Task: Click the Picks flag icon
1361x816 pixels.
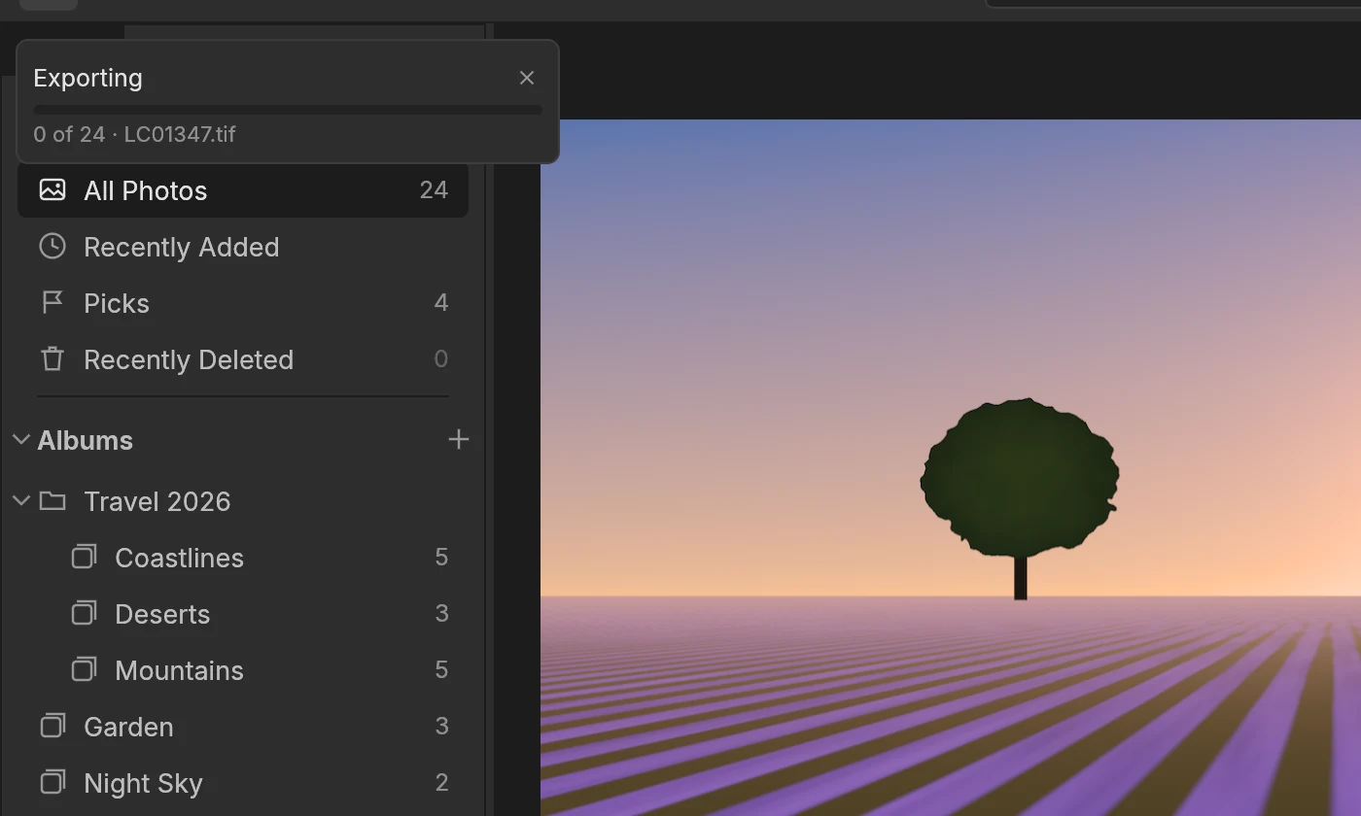Action: (x=52, y=302)
